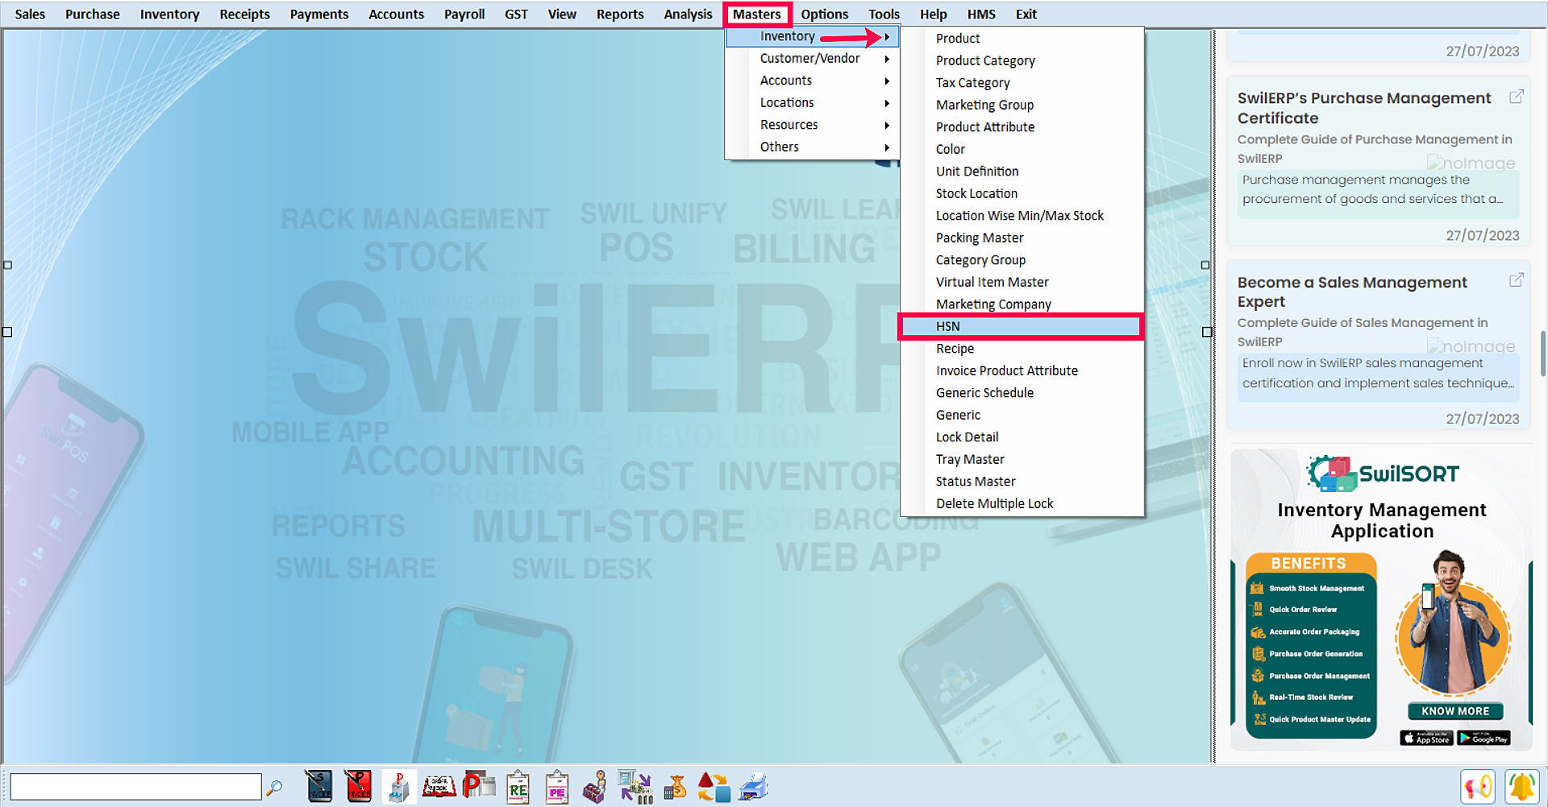This screenshot has width=1548, height=807.
Task: Click the printer toolbar icon
Action: (753, 787)
